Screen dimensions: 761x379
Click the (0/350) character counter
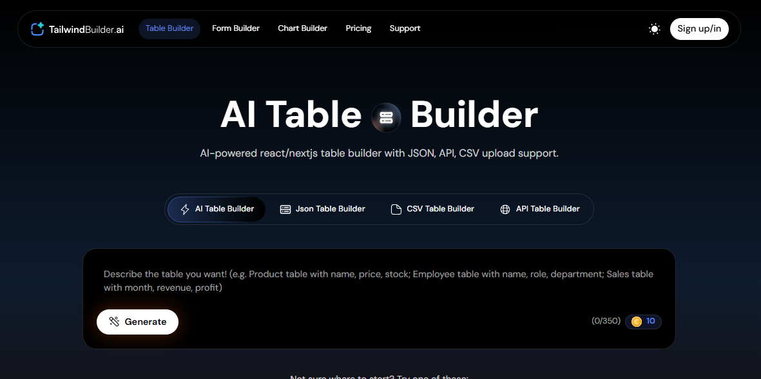point(606,321)
